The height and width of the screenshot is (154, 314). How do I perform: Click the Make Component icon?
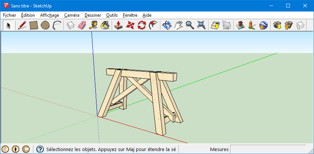70,25
